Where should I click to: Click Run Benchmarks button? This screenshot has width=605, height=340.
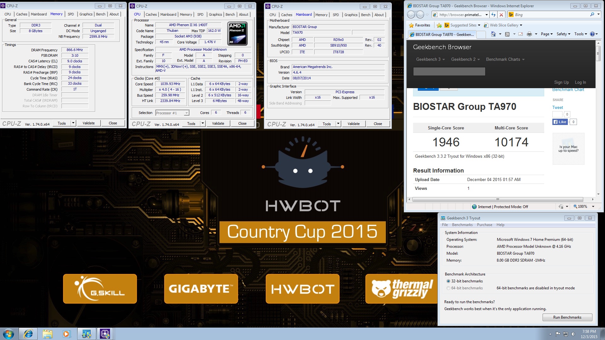[x=567, y=317]
